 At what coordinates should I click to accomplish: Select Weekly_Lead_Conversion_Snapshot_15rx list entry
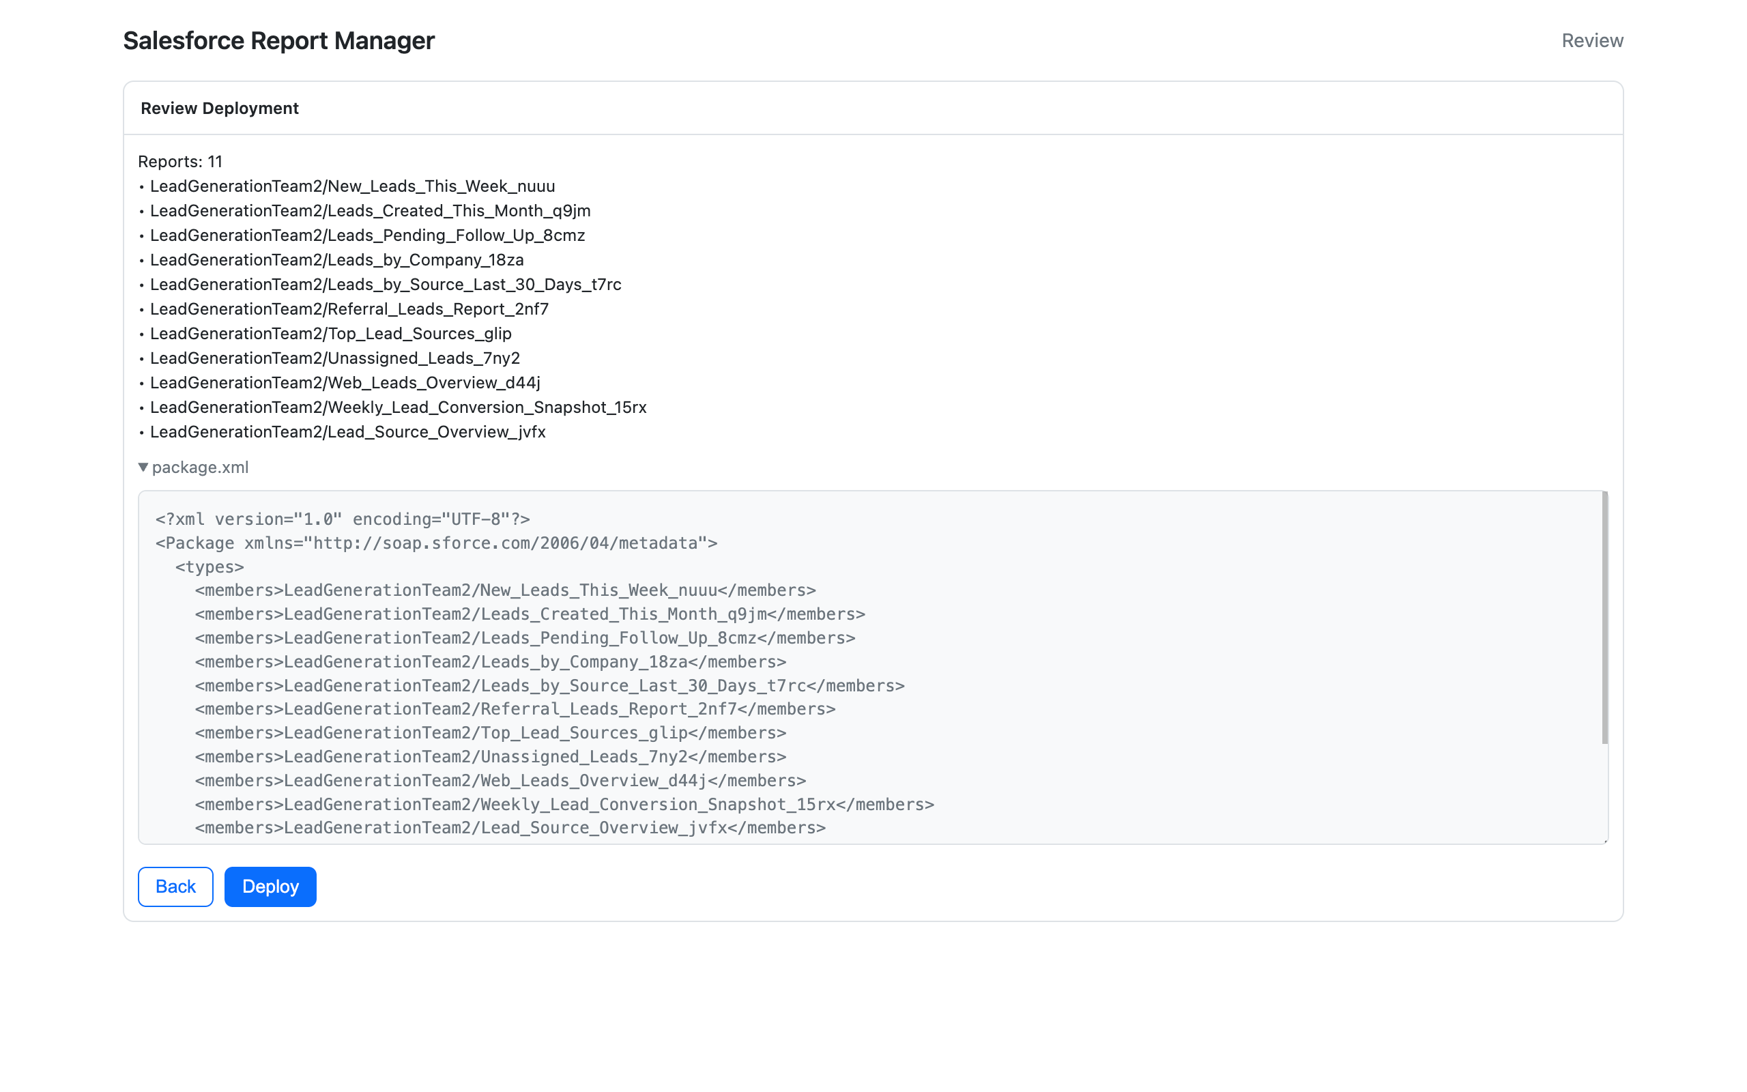(399, 407)
